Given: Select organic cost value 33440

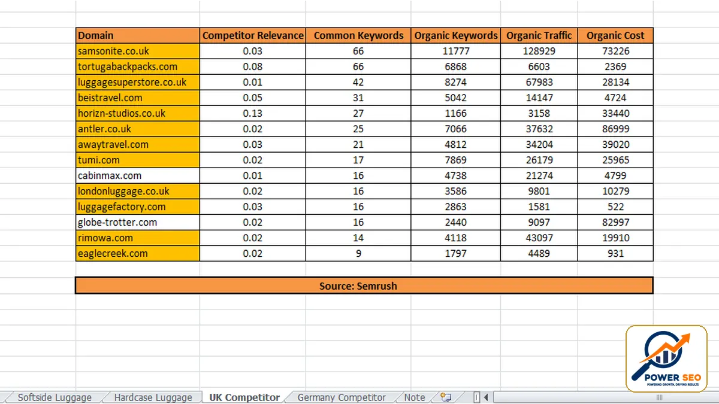Looking at the screenshot, I should (615, 113).
